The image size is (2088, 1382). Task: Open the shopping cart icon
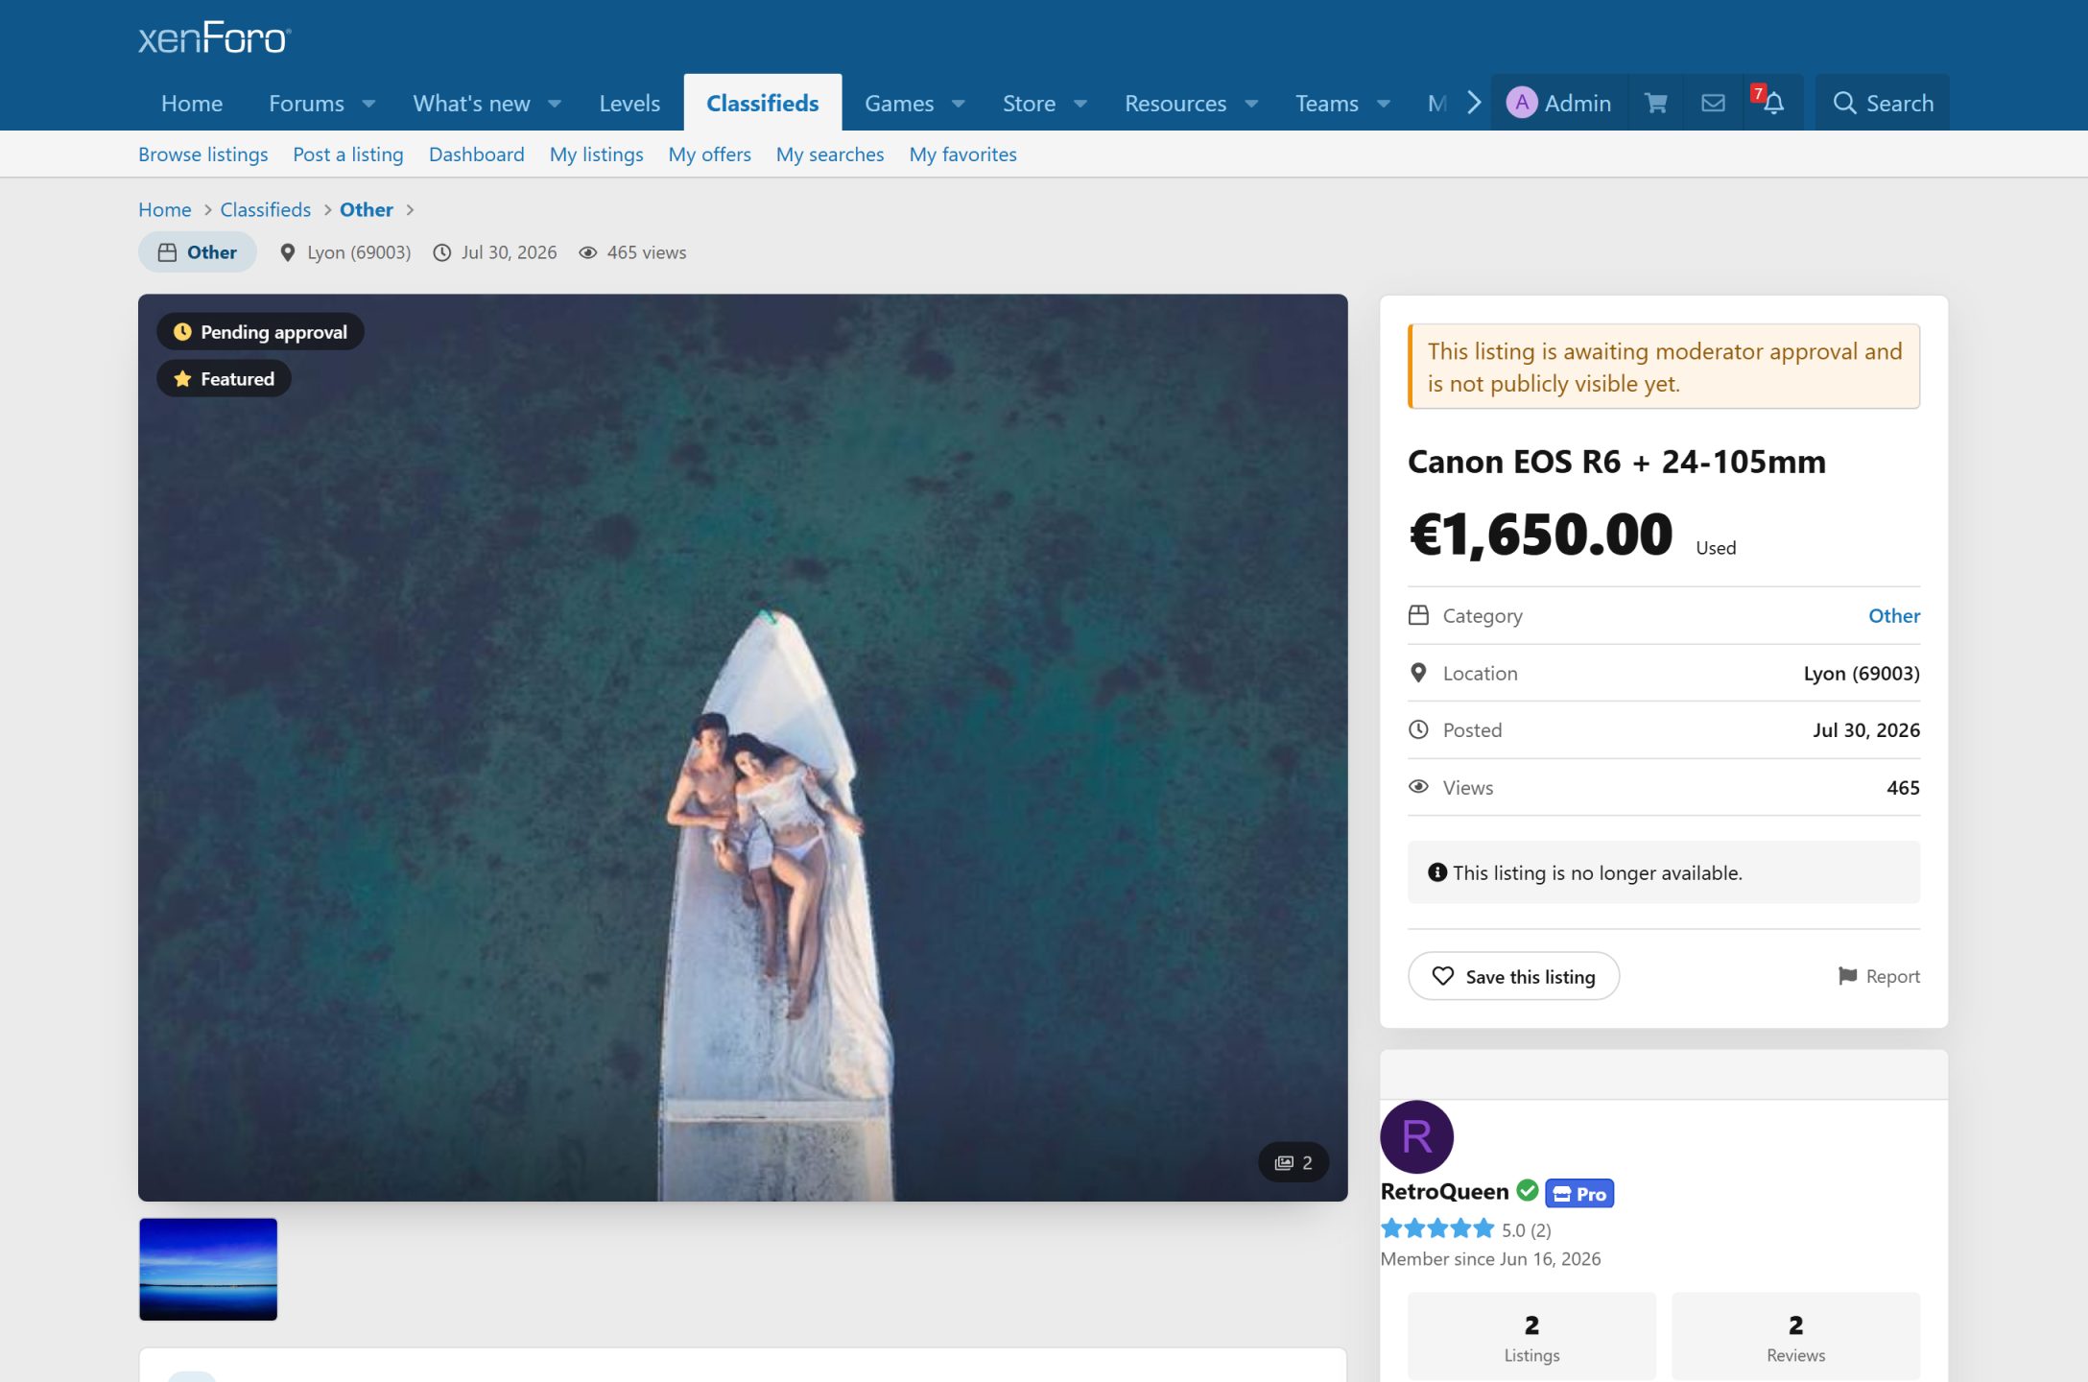pos(1655,103)
